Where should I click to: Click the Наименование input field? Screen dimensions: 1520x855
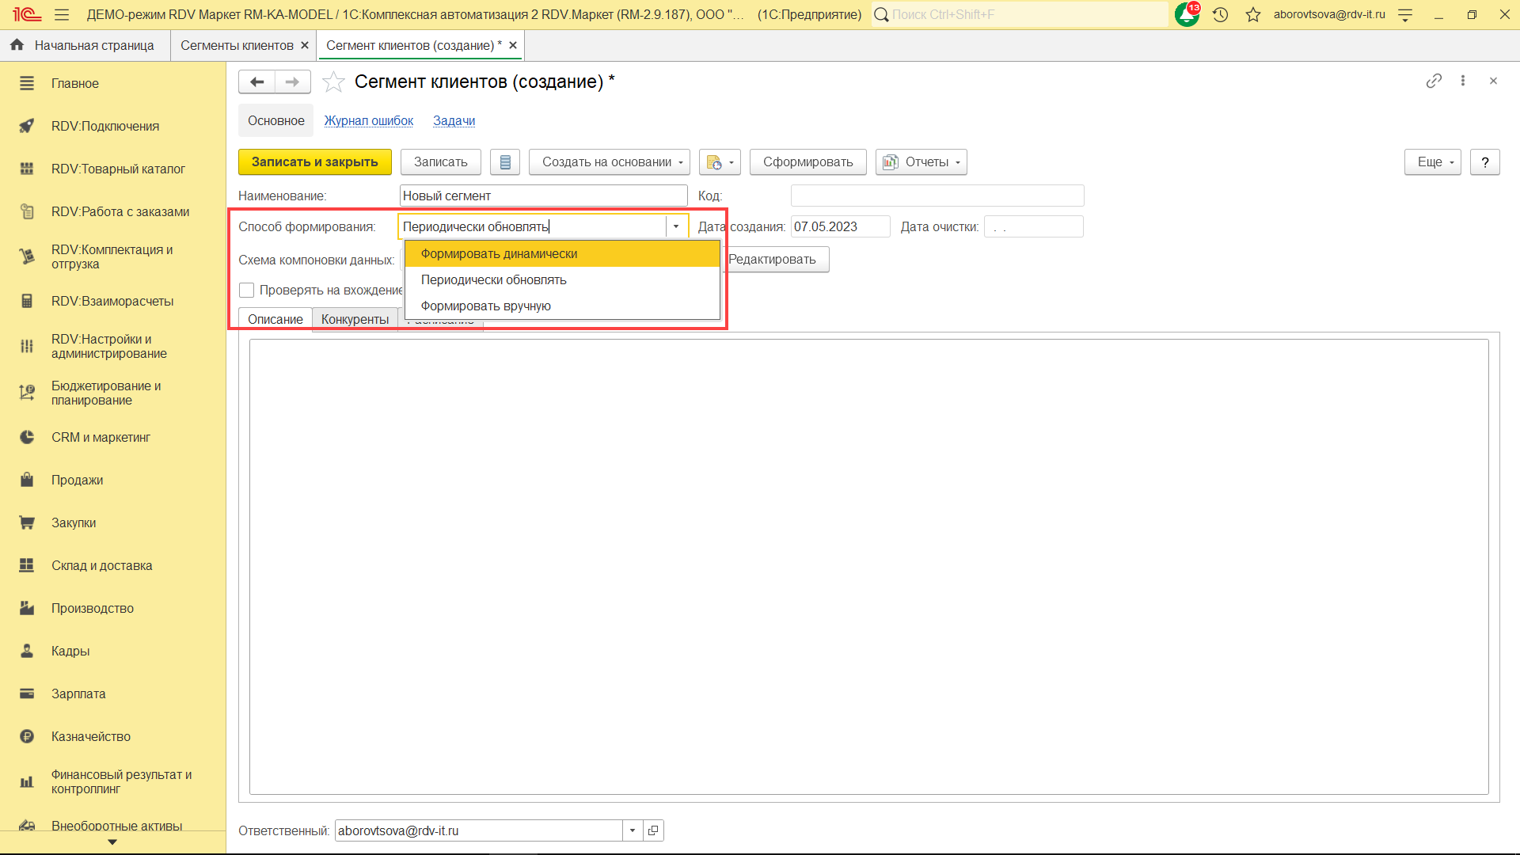tap(542, 196)
